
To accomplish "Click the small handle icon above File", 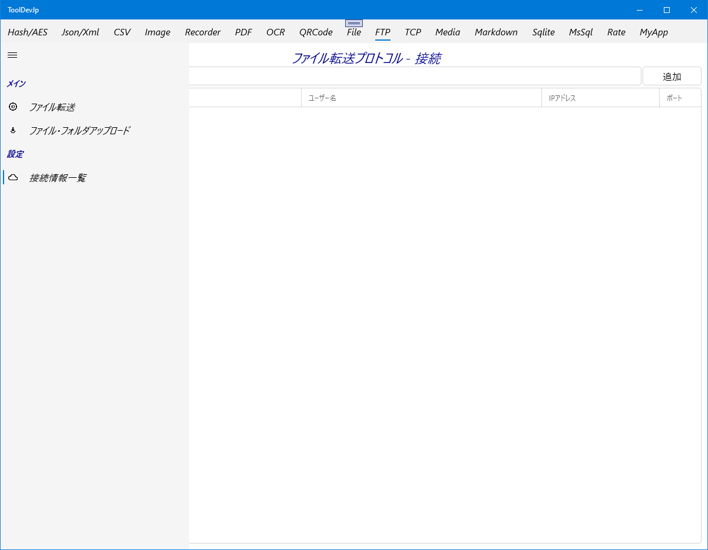I will point(354,23).
